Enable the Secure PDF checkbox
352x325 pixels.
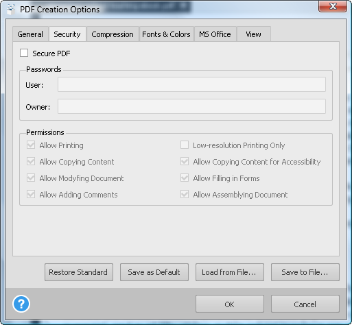[x=24, y=53]
